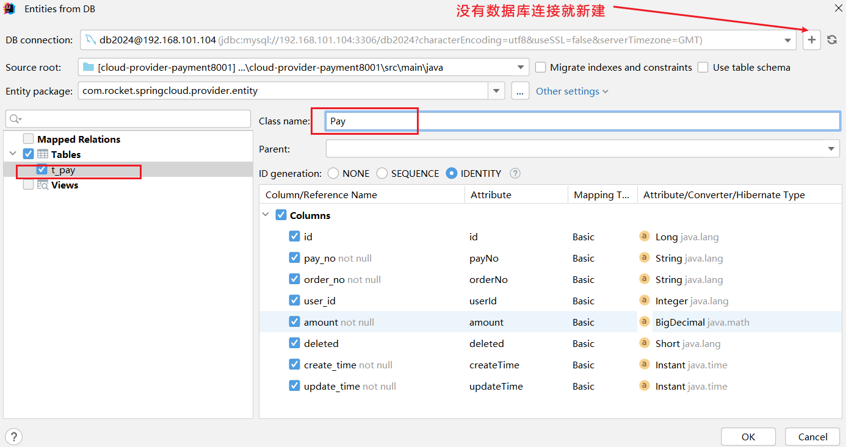Enable Migrate indexes and constraints
Image resolution: width=846 pixels, height=447 pixels.
[x=540, y=67]
